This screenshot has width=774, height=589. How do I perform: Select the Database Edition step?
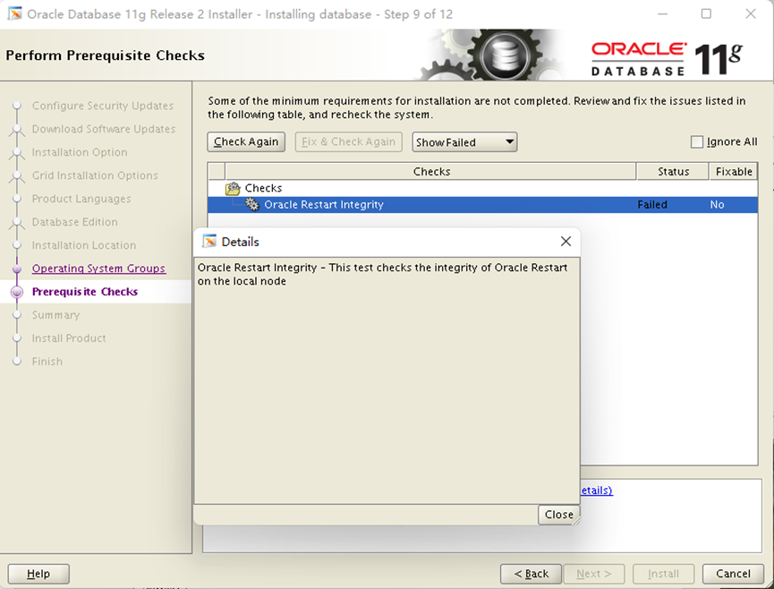74,222
